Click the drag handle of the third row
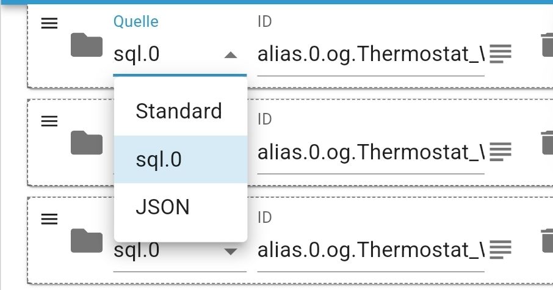The width and height of the screenshot is (553, 290). click(49, 219)
